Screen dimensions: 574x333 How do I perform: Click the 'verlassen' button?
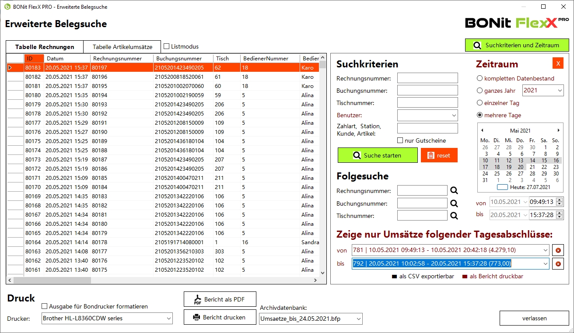(x=534, y=318)
